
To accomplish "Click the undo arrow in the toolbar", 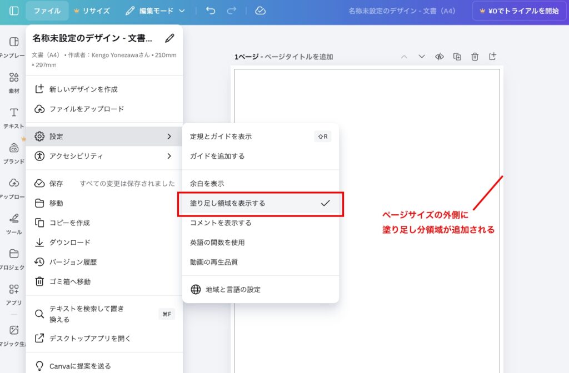I will pos(211,10).
